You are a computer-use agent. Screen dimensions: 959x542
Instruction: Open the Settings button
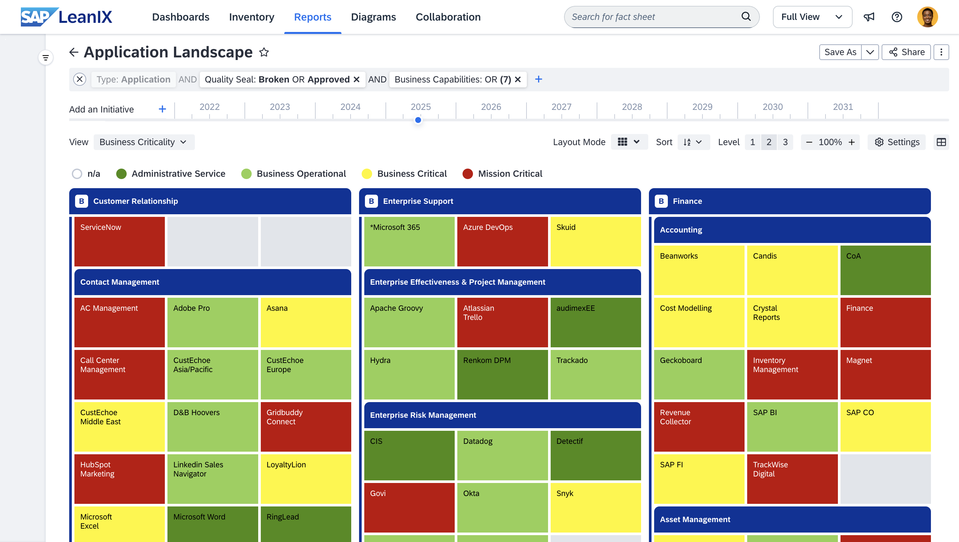pyautogui.click(x=896, y=142)
